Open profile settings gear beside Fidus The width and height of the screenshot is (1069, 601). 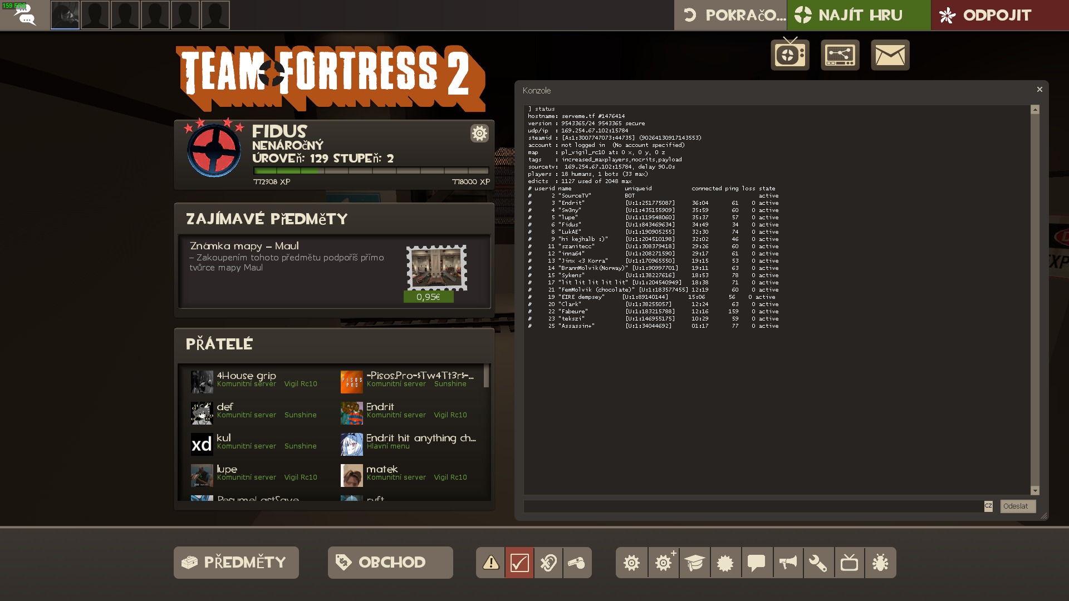tap(479, 133)
